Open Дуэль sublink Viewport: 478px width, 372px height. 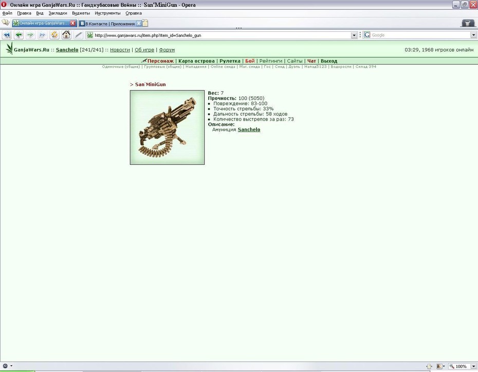tap(294, 66)
